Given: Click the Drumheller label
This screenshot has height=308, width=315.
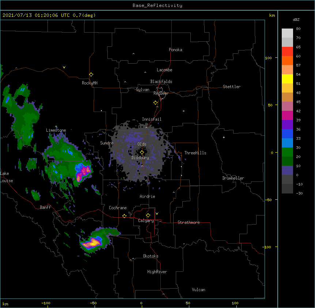Looking at the screenshot, I should pyautogui.click(x=233, y=178).
